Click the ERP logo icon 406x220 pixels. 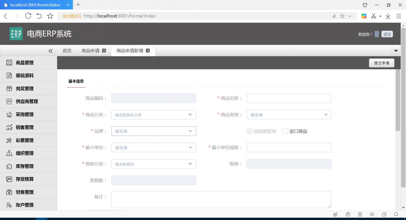tap(16, 34)
